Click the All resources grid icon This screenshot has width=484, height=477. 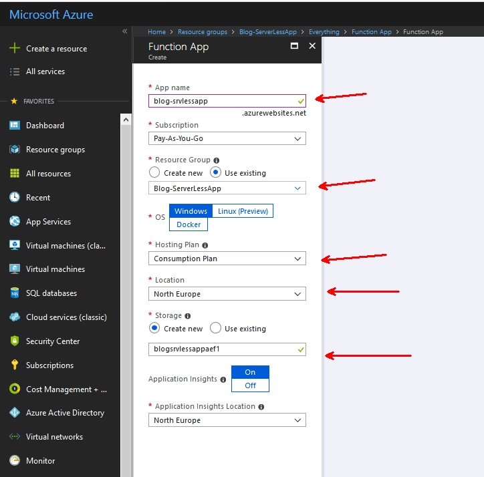pos(15,174)
